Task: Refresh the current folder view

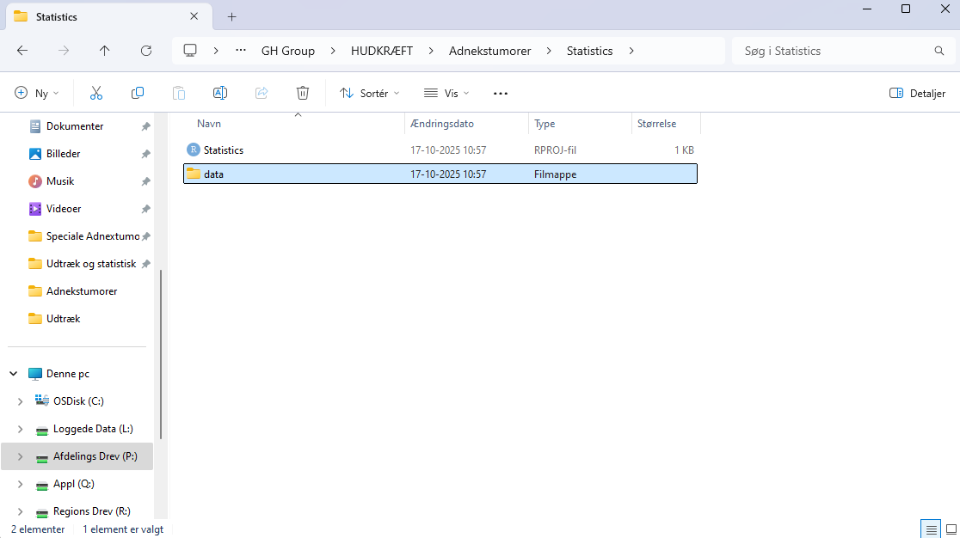Action: point(146,51)
